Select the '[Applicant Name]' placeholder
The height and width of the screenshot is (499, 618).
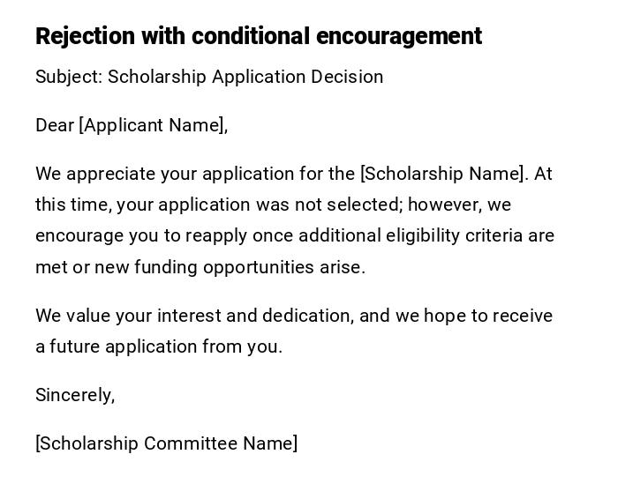pyautogui.click(x=152, y=125)
